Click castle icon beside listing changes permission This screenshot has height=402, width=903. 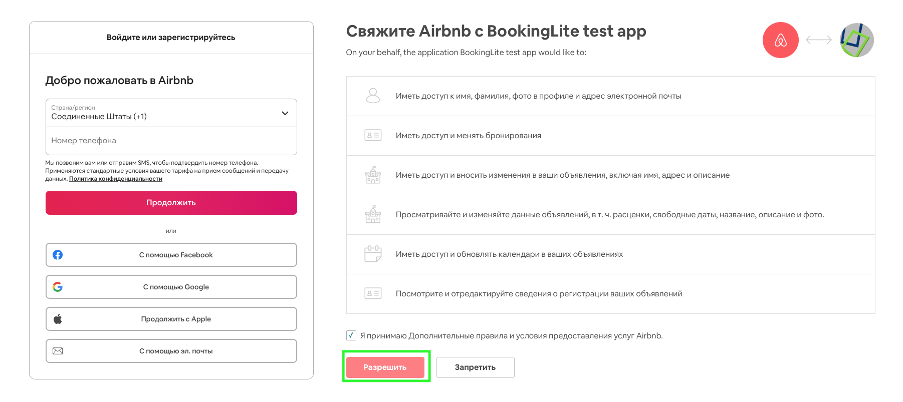(x=373, y=175)
